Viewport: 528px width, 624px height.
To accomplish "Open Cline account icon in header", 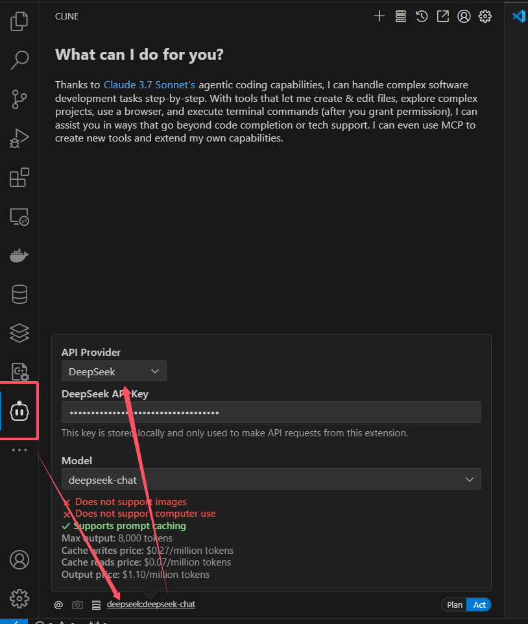I will [464, 16].
